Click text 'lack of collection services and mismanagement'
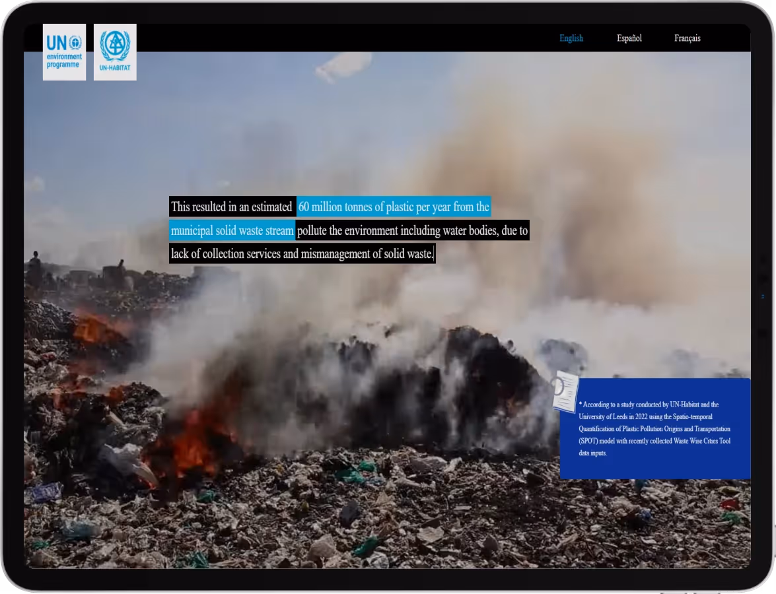The image size is (776, 594). [270, 253]
